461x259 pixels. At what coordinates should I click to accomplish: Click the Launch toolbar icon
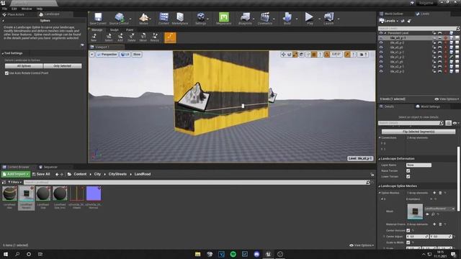tap(328, 19)
